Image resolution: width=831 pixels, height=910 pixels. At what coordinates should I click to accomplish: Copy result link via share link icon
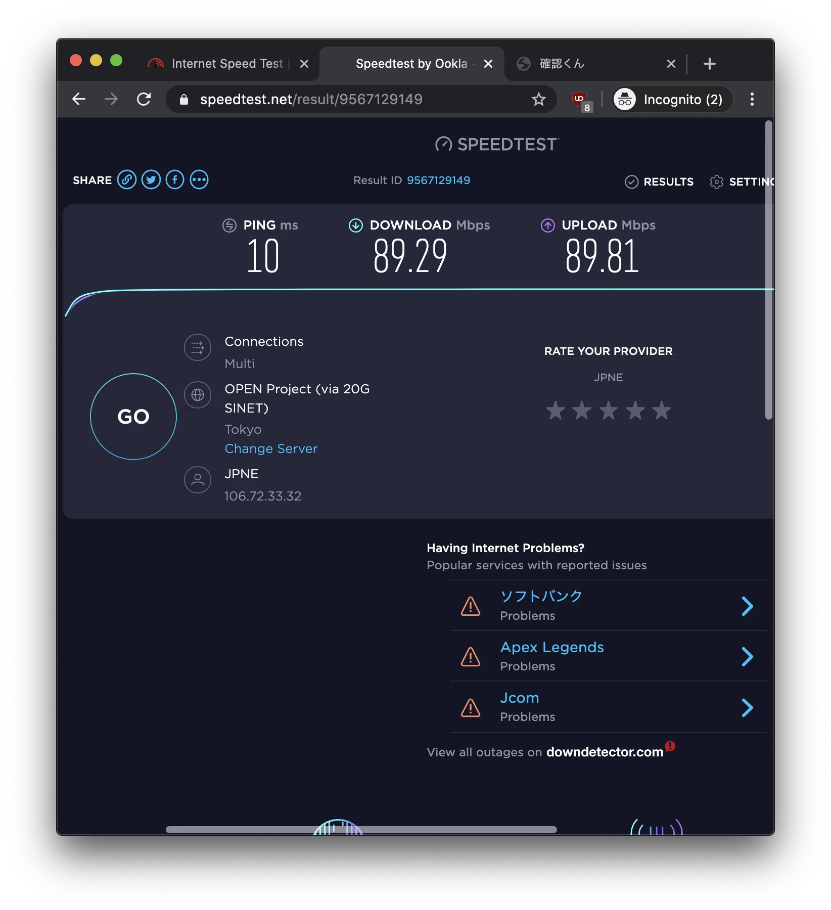[x=127, y=180]
